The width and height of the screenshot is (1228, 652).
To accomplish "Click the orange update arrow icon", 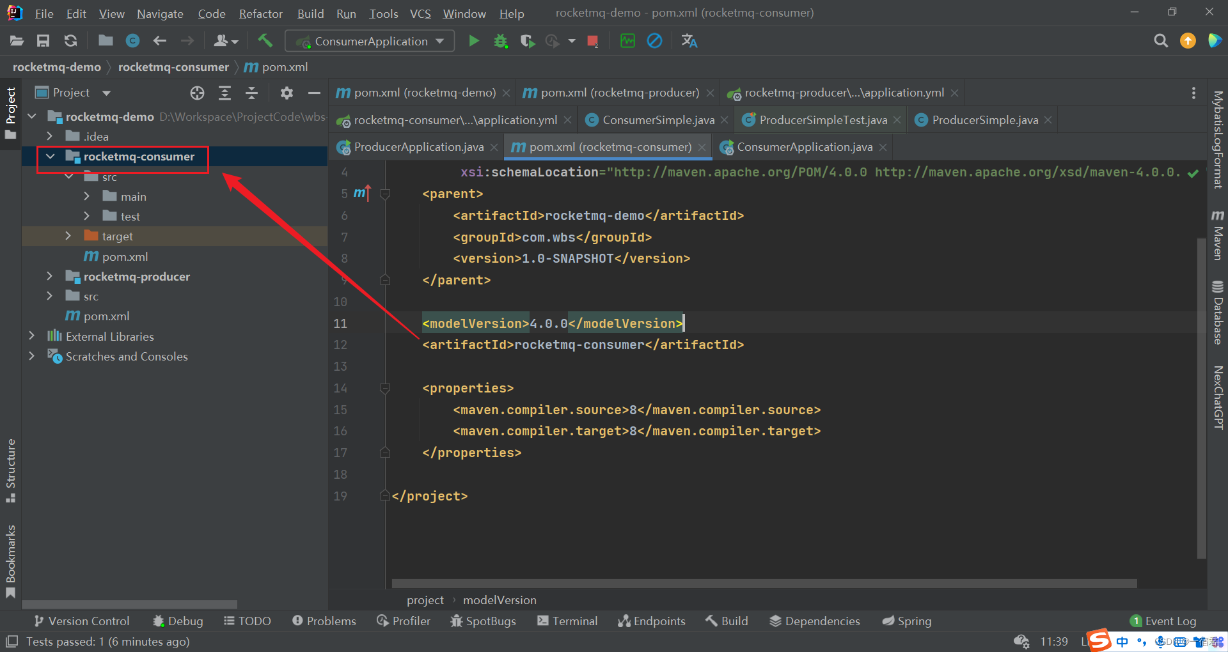I will tap(1188, 41).
